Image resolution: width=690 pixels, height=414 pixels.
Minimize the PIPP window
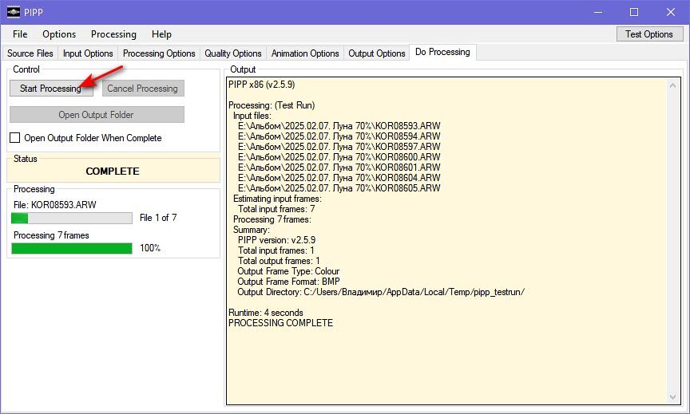[x=598, y=12]
